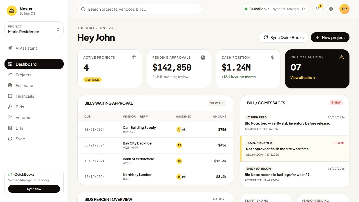Open Bills in the sidebar
The width and height of the screenshot is (359, 202).
[34, 128]
